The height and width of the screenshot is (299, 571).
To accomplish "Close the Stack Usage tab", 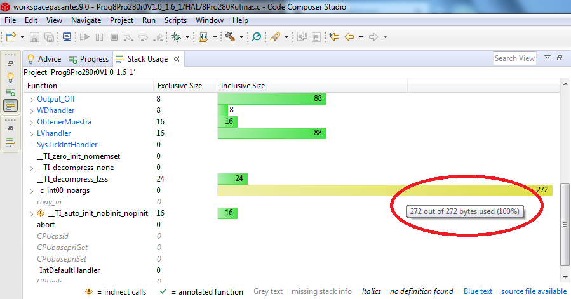I will 176,59.
